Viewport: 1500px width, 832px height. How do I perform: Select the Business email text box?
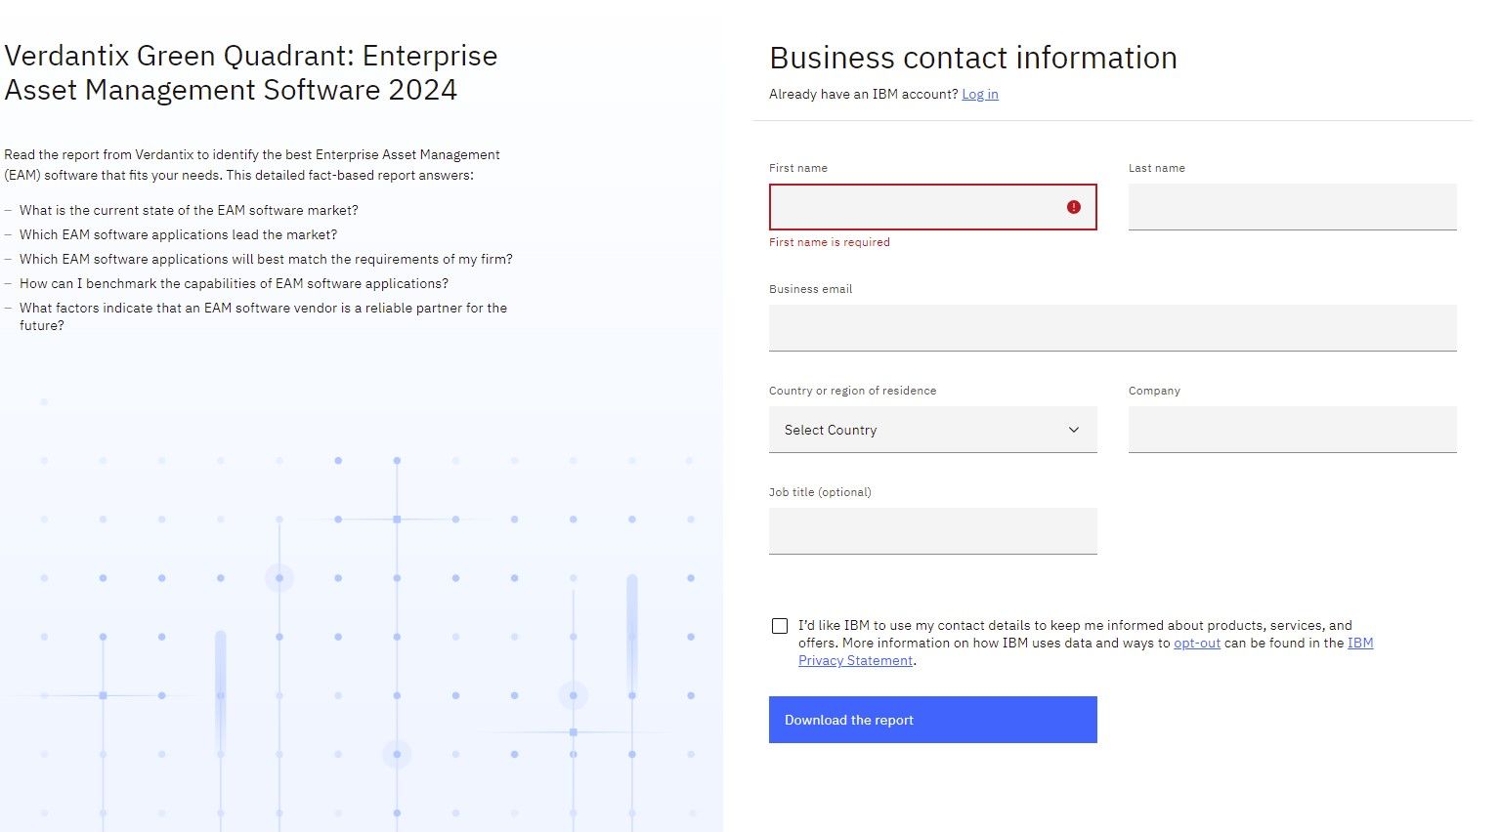(x=1112, y=328)
